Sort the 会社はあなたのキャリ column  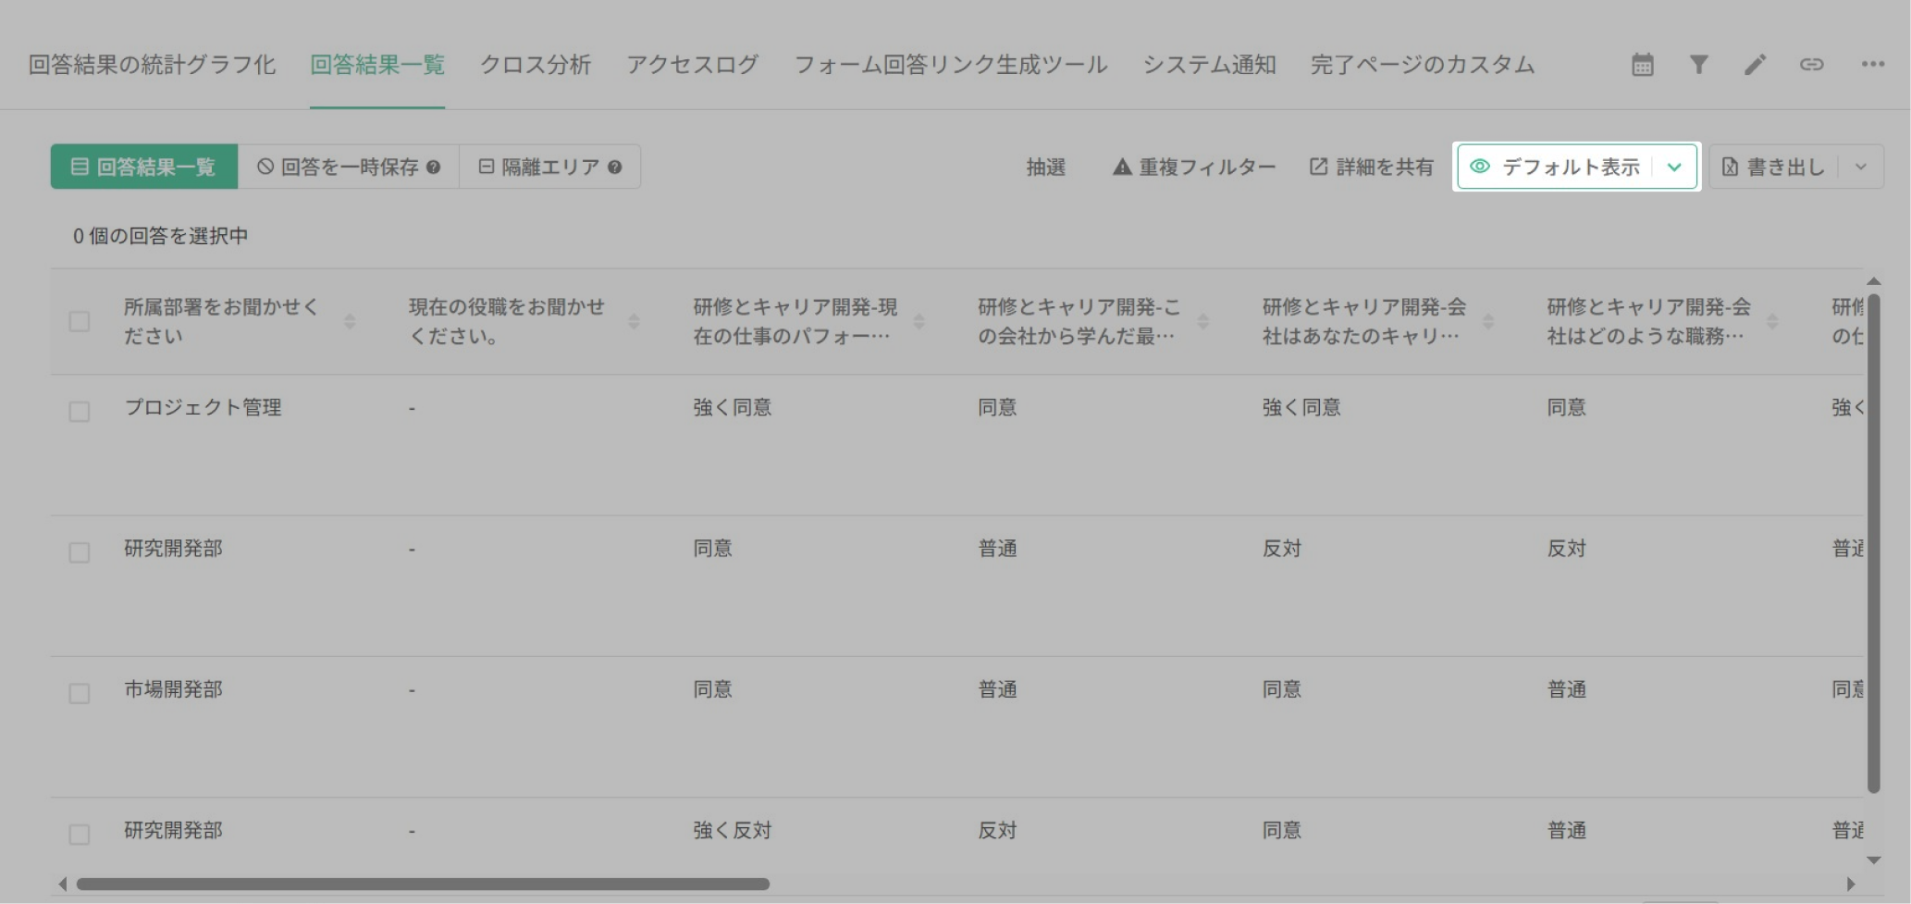pyautogui.click(x=1487, y=322)
